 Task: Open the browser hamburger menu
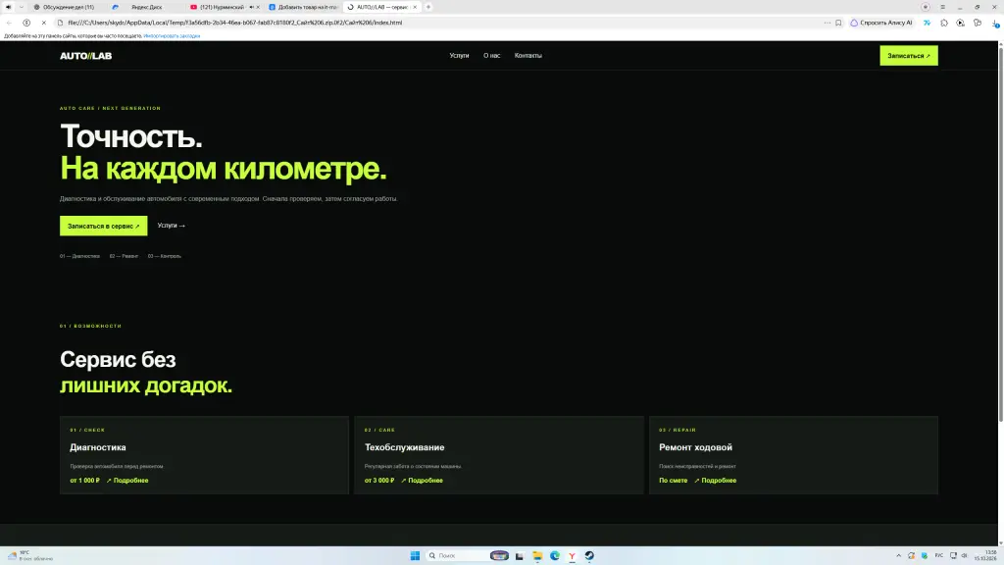(x=942, y=7)
